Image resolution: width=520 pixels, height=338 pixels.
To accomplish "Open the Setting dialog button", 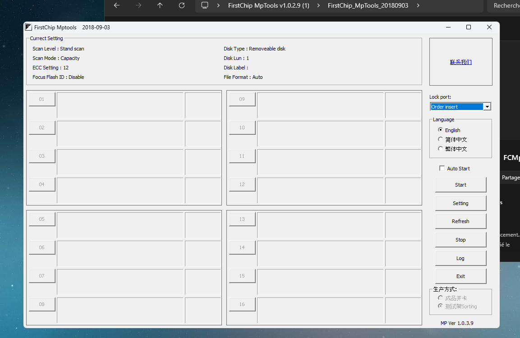I will [460, 203].
